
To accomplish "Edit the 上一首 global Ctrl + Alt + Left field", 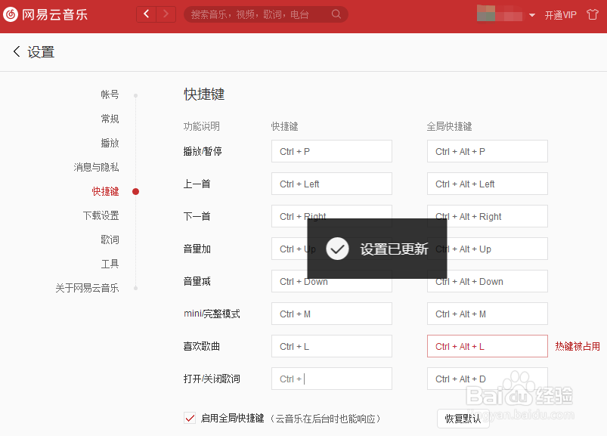I will click(488, 184).
